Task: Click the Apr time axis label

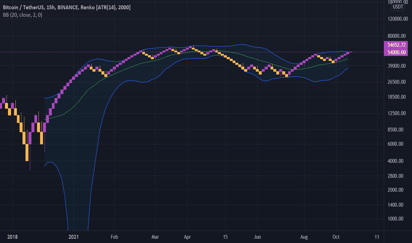Action: [187, 237]
